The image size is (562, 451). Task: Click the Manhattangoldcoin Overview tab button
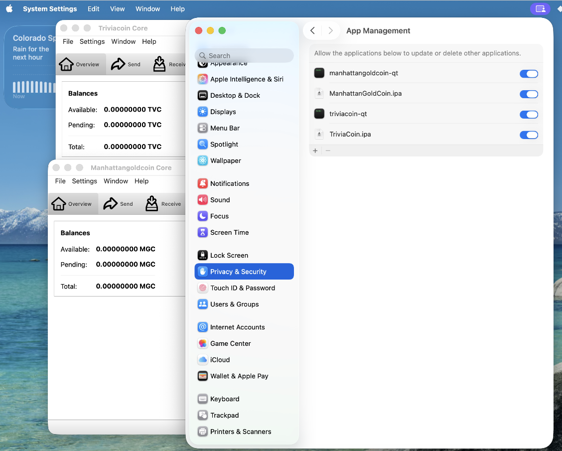73,204
